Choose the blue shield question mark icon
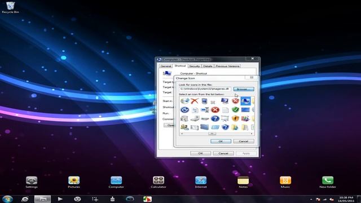 (x=225, y=127)
